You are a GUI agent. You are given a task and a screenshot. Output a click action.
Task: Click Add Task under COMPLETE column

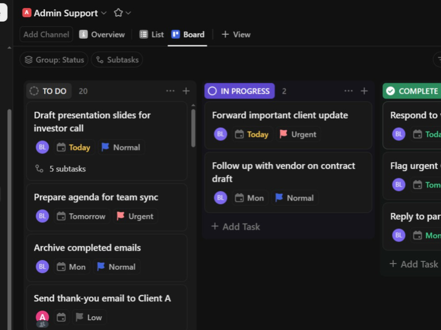pyautogui.click(x=414, y=264)
